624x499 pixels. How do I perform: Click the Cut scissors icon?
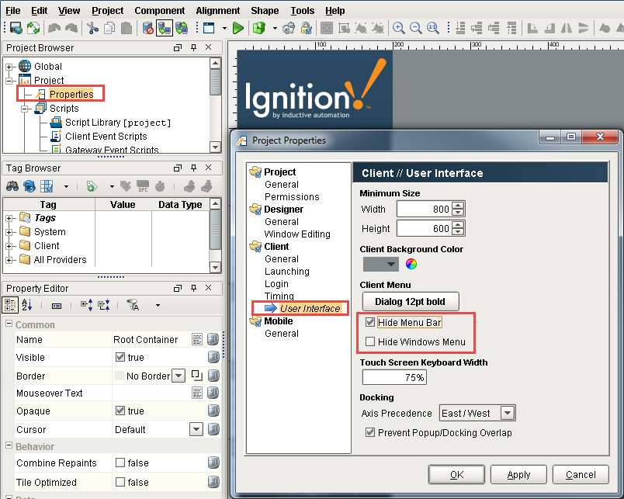pyautogui.click(x=92, y=29)
